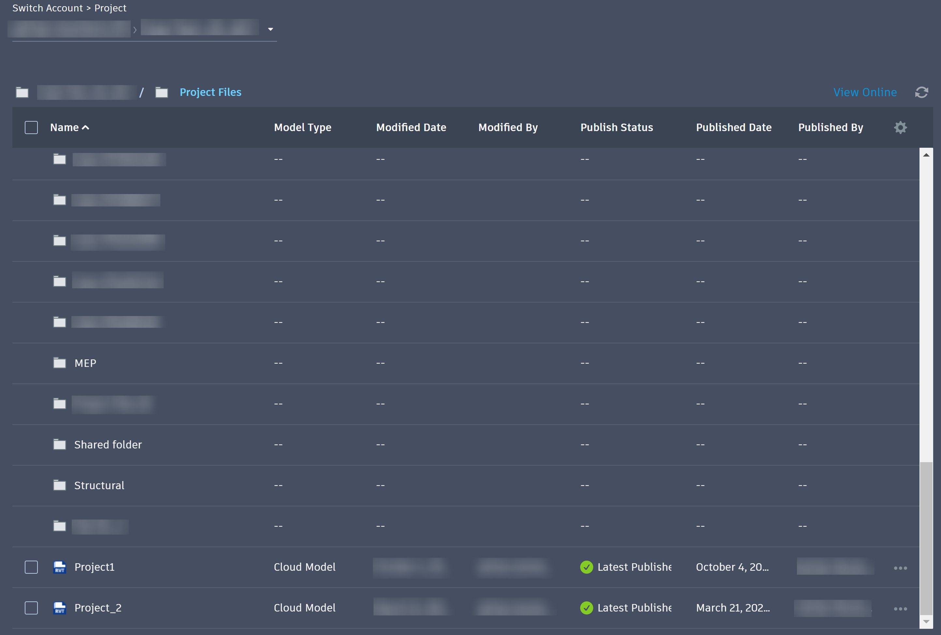Open column settings gear icon
The width and height of the screenshot is (941, 635).
[x=900, y=128]
